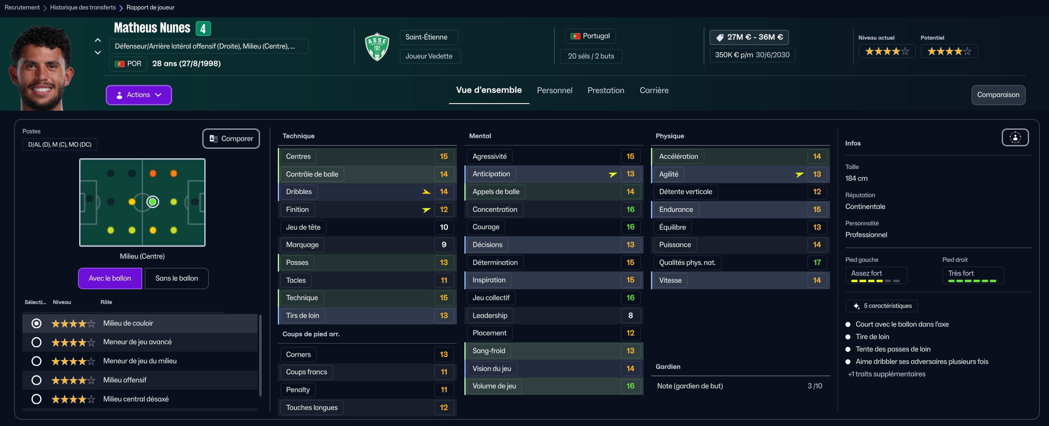Click the Pied gauche strength bar
Viewport: 1049px width, 426px height.
875,281
